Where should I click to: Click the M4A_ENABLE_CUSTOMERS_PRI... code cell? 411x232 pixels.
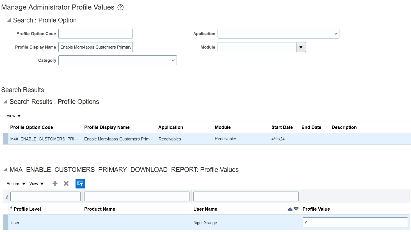pyautogui.click(x=44, y=139)
